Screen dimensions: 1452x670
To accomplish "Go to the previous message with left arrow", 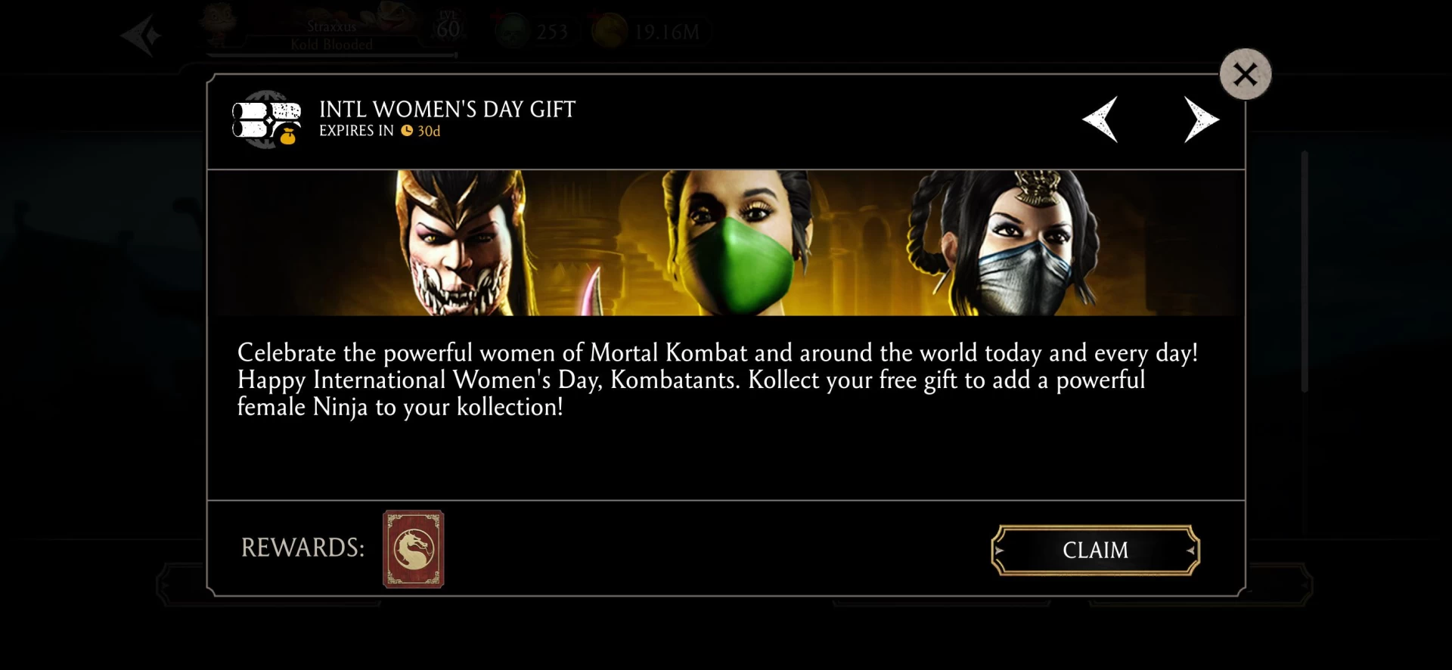I will tap(1100, 119).
